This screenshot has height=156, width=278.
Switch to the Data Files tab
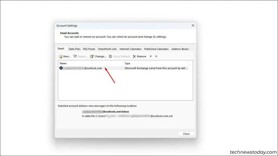[74, 49]
